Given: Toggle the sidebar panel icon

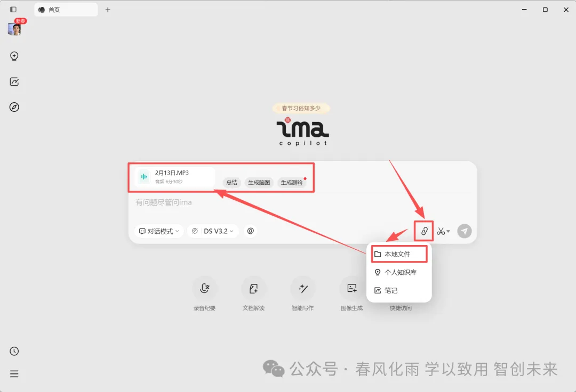Looking at the screenshot, I should (x=13, y=10).
